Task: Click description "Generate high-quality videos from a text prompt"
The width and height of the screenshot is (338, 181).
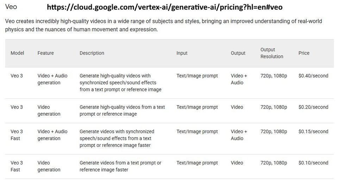Action: tap(122, 110)
